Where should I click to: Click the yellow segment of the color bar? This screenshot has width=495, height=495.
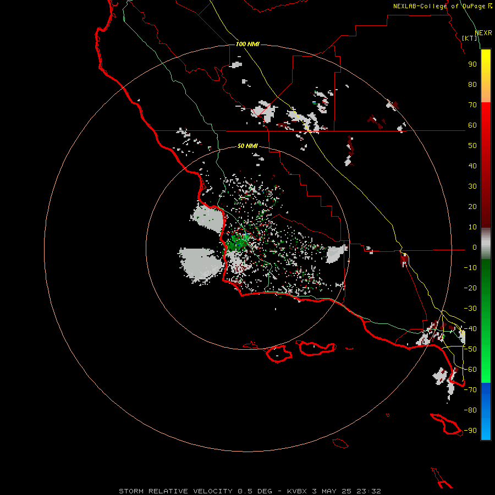[486, 63]
